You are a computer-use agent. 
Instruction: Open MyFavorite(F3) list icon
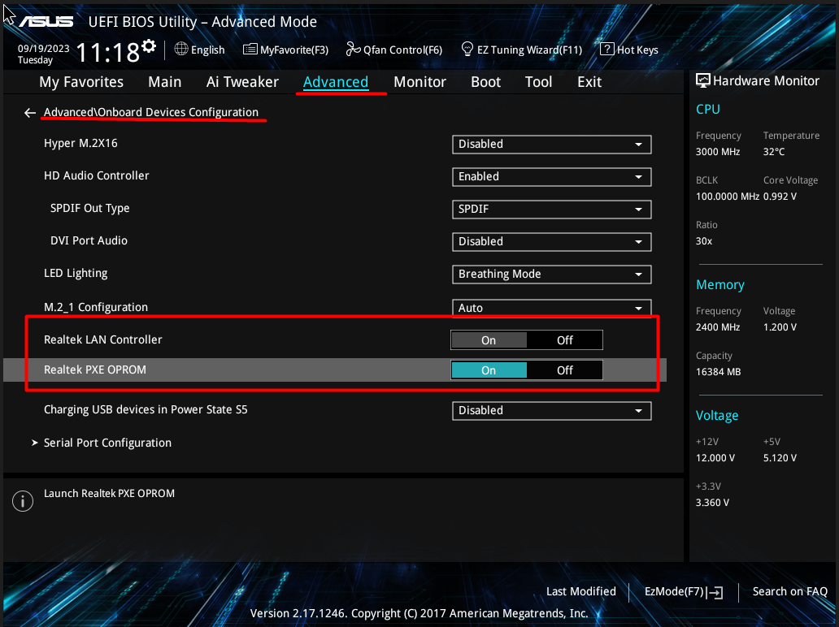coord(250,50)
